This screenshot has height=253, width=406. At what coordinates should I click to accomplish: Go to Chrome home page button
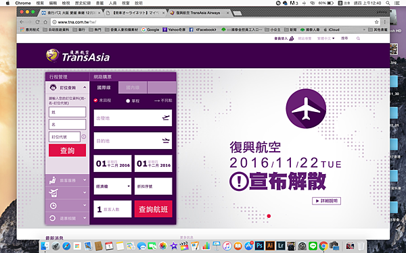click(45, 22)
